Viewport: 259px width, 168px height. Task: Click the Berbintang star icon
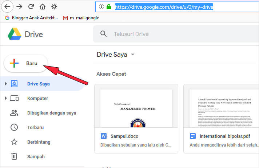14,142
